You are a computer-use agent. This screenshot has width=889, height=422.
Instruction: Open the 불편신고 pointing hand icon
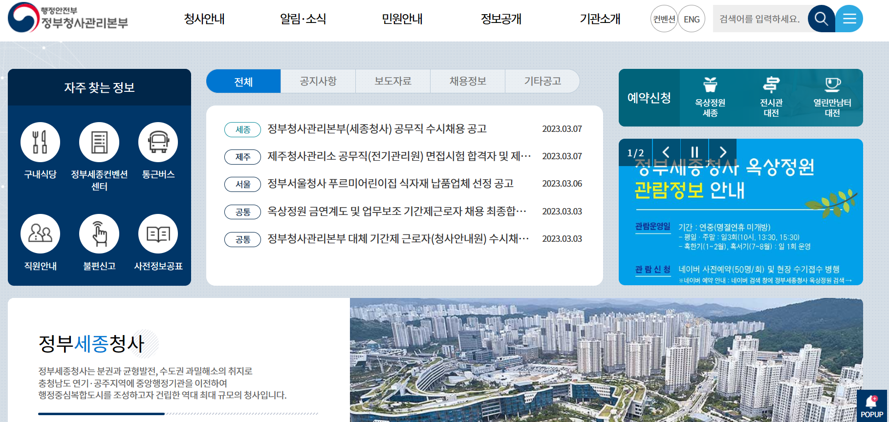click(99, 234)
